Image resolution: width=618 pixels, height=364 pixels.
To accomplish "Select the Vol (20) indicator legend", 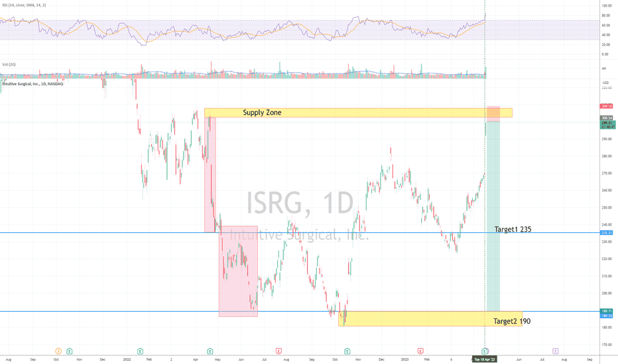I will 9,65.
